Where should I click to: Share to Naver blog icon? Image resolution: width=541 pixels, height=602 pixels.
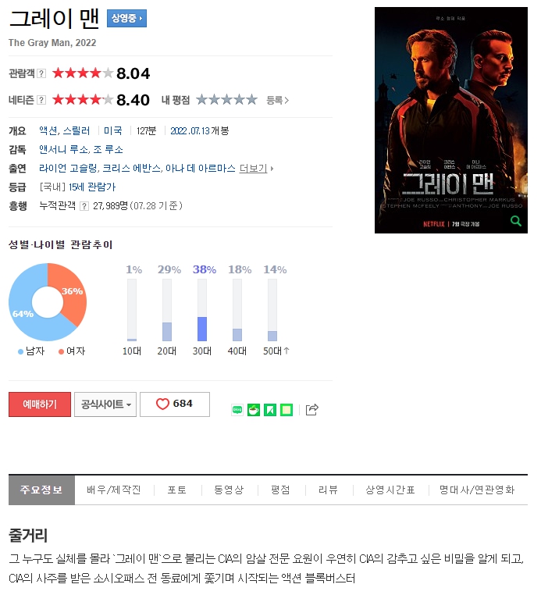coord(237,410)
